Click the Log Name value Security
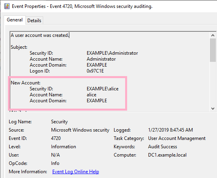 (x=59, y=122)
